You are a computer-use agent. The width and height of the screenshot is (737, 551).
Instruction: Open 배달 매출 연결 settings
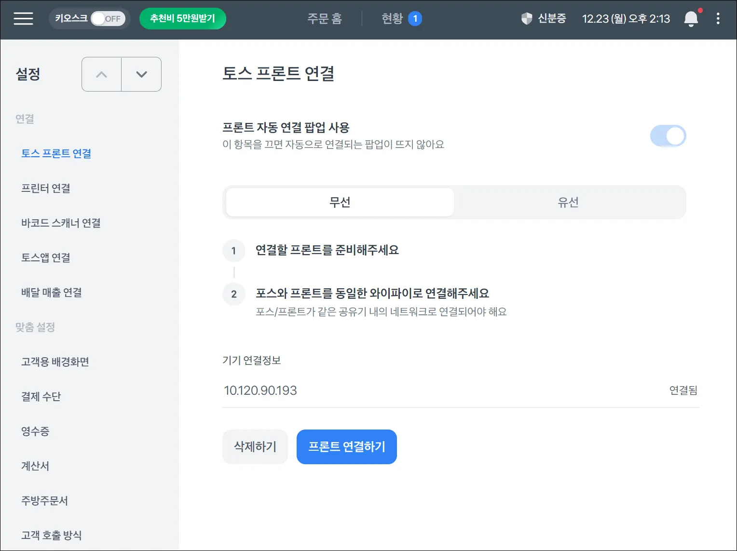(52, 292)
